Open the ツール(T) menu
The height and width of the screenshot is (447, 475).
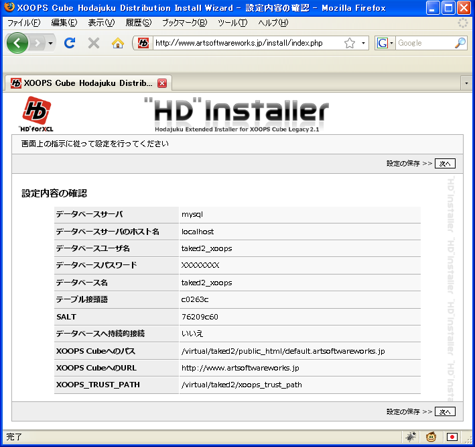click(232, 23)
